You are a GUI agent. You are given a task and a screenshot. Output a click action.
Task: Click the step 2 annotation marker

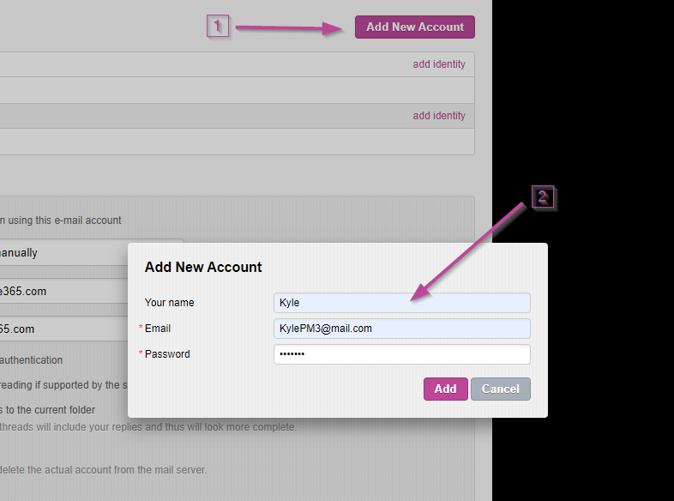[x=542, y=197]
